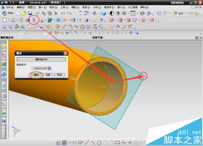Open the Start dropdown button

click(9, 13)
